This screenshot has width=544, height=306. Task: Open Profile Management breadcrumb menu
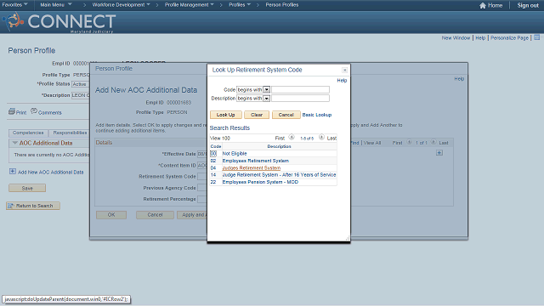tap(189, 5)
